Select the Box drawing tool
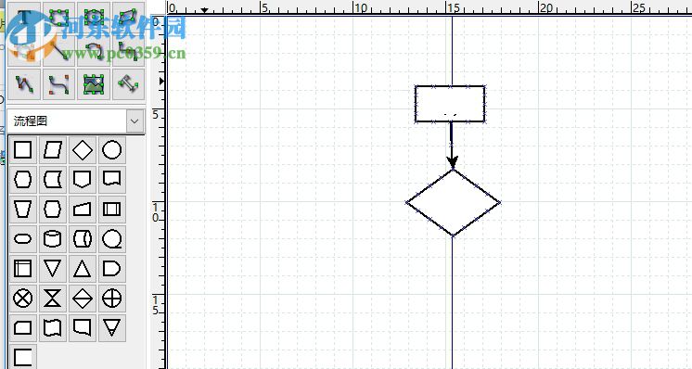The height and width of the screenshot is (369, 692). pyautogui.click(x=58, y=18)
